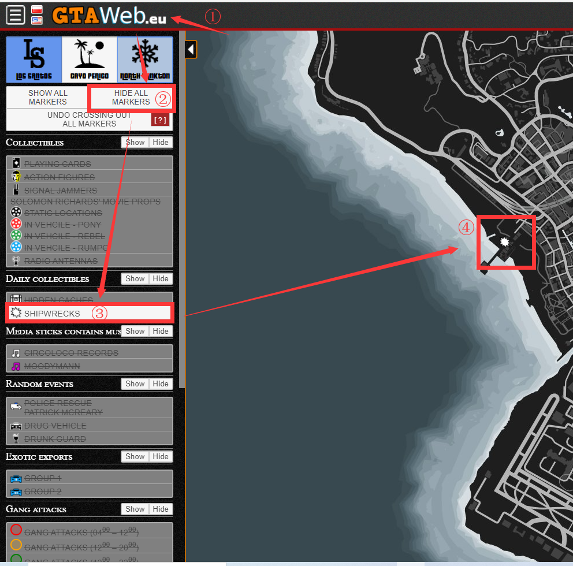
Task: Hide Media Sticks markers
Action: [x=161, y=331]
